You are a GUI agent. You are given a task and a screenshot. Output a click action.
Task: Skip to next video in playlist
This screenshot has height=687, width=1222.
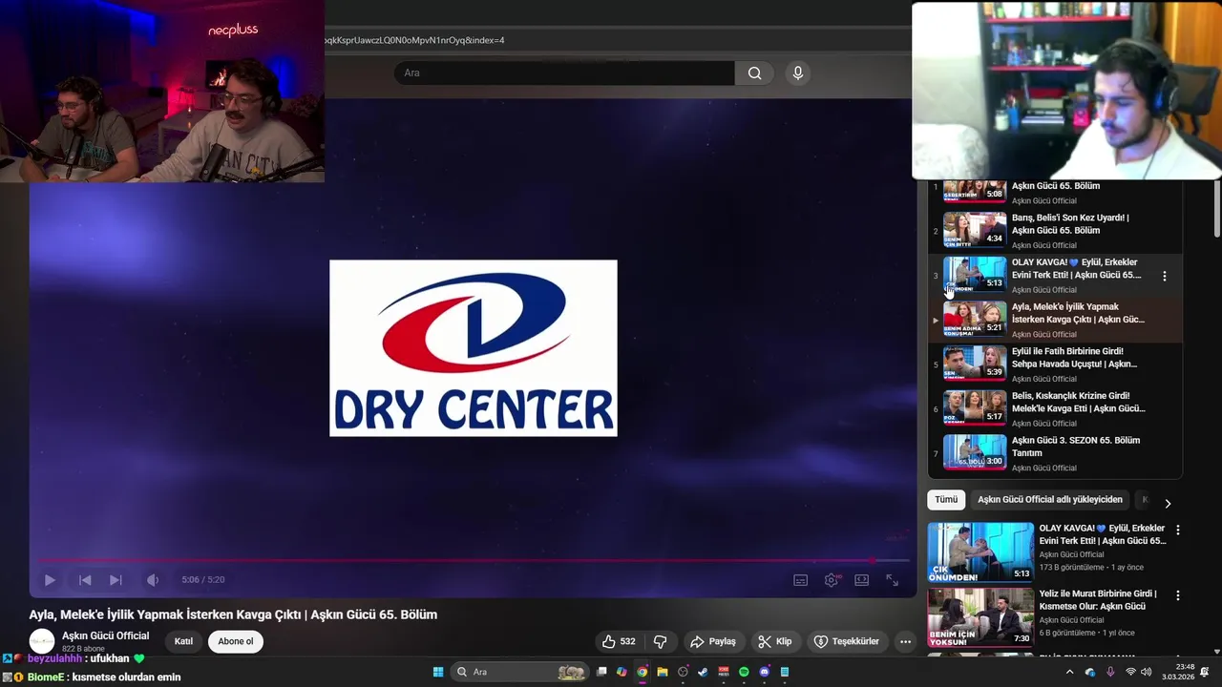coord(116,580)
